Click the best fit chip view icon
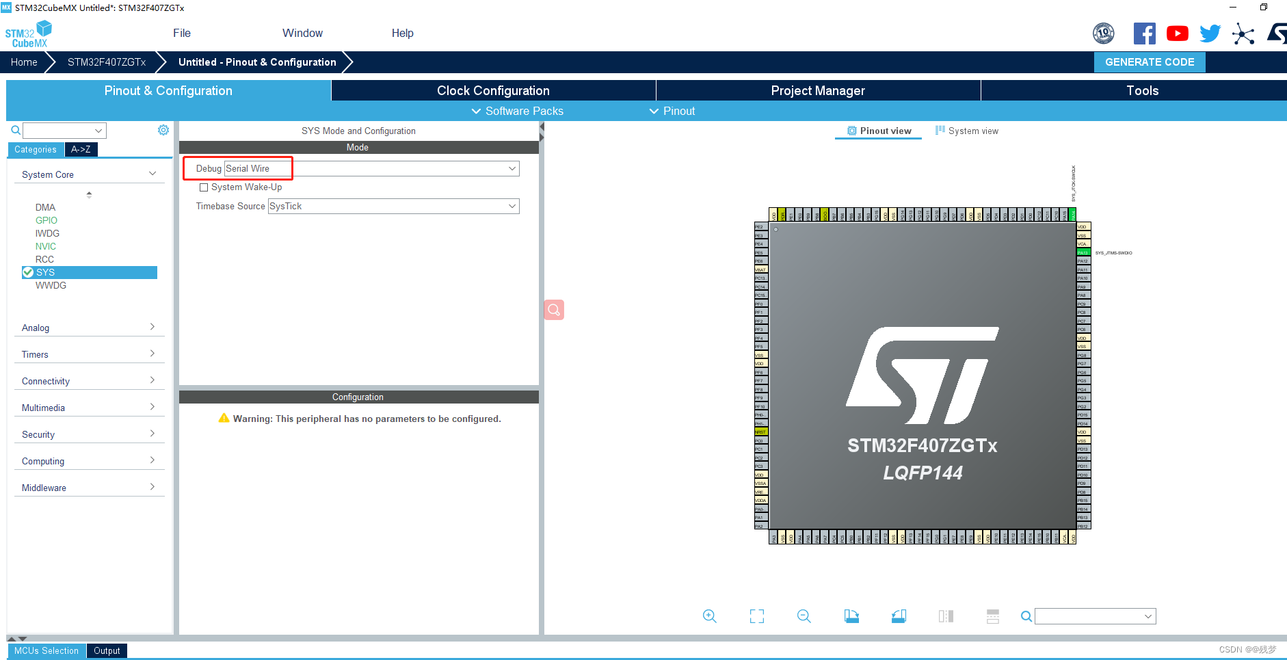 pos(756,616)
